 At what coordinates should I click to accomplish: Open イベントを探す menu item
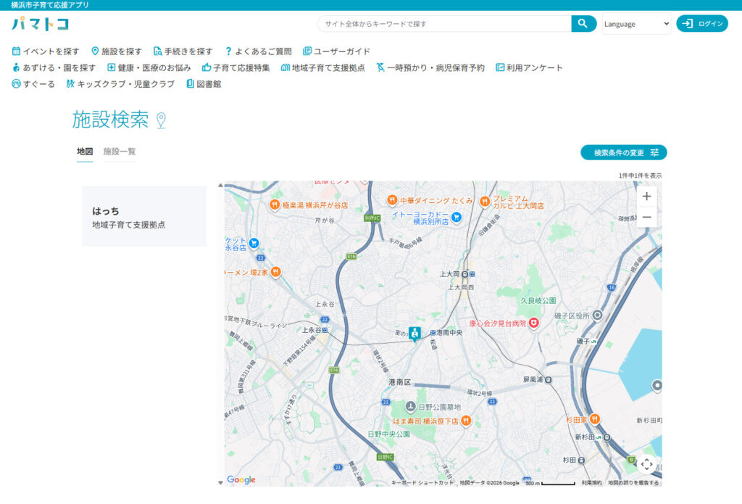pos(46,51)
